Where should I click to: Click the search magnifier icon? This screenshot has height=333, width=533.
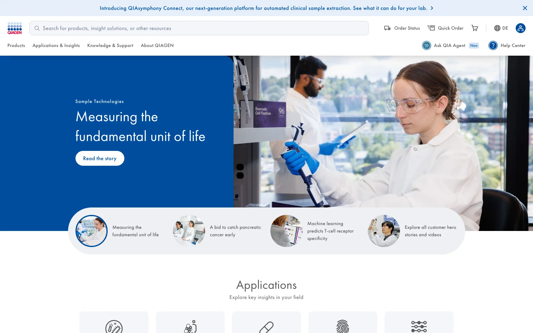pos(37,28)
